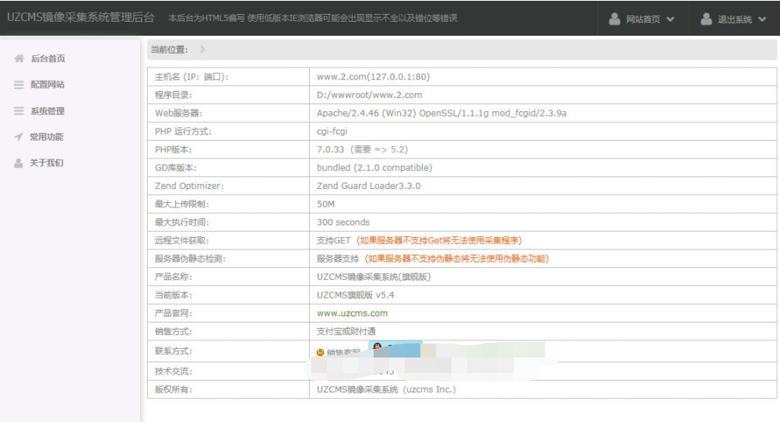This screenshot has width=780, height=422.
Task: Open the 常用功能 sidebar menu
Action: tap(46, 137)
